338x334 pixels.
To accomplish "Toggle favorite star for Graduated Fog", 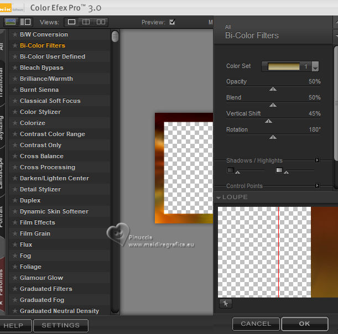I will point(14,300).
